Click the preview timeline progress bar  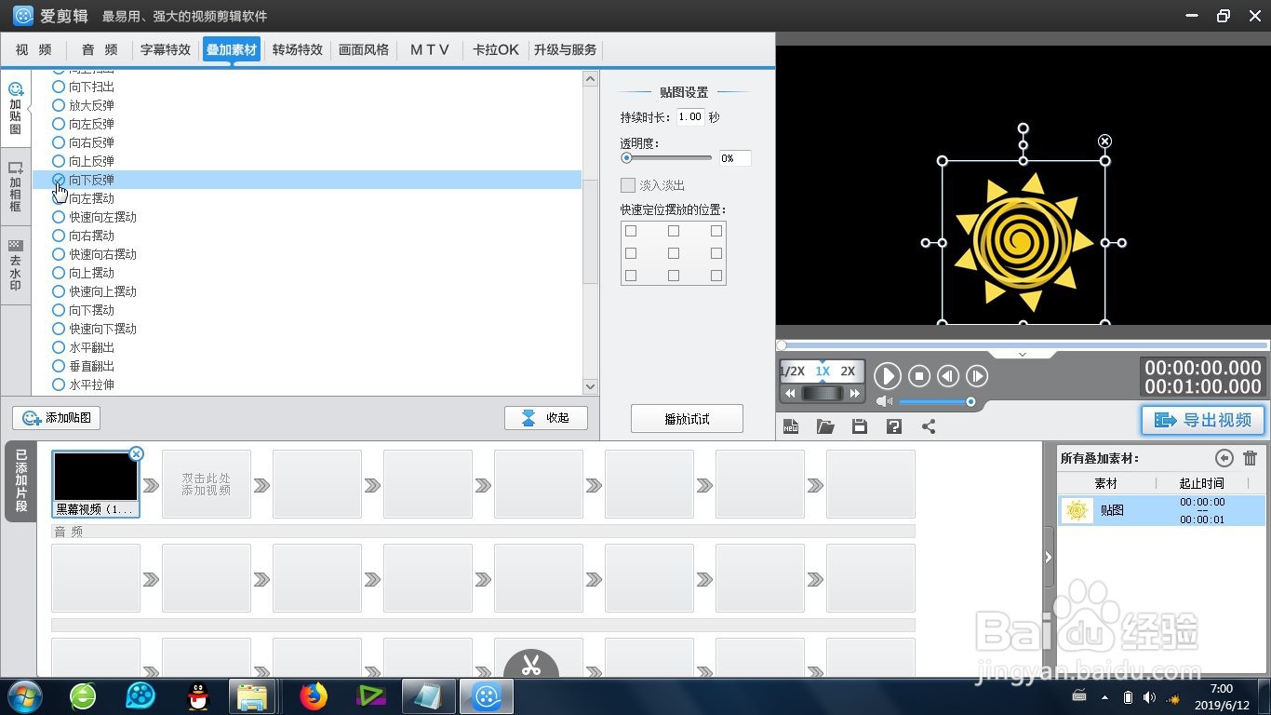pyautogui.click(x=1023, y=345)
